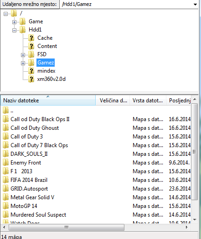Select the Content question-mark folder icon
This screenshot has height=239, width=201.
[31, 46]
